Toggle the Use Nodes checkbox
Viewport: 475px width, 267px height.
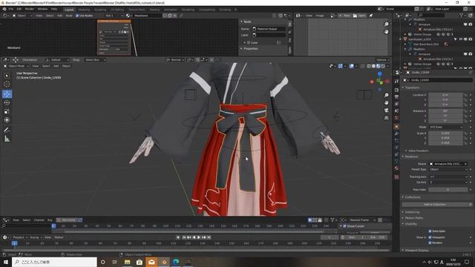coord(77,16)
